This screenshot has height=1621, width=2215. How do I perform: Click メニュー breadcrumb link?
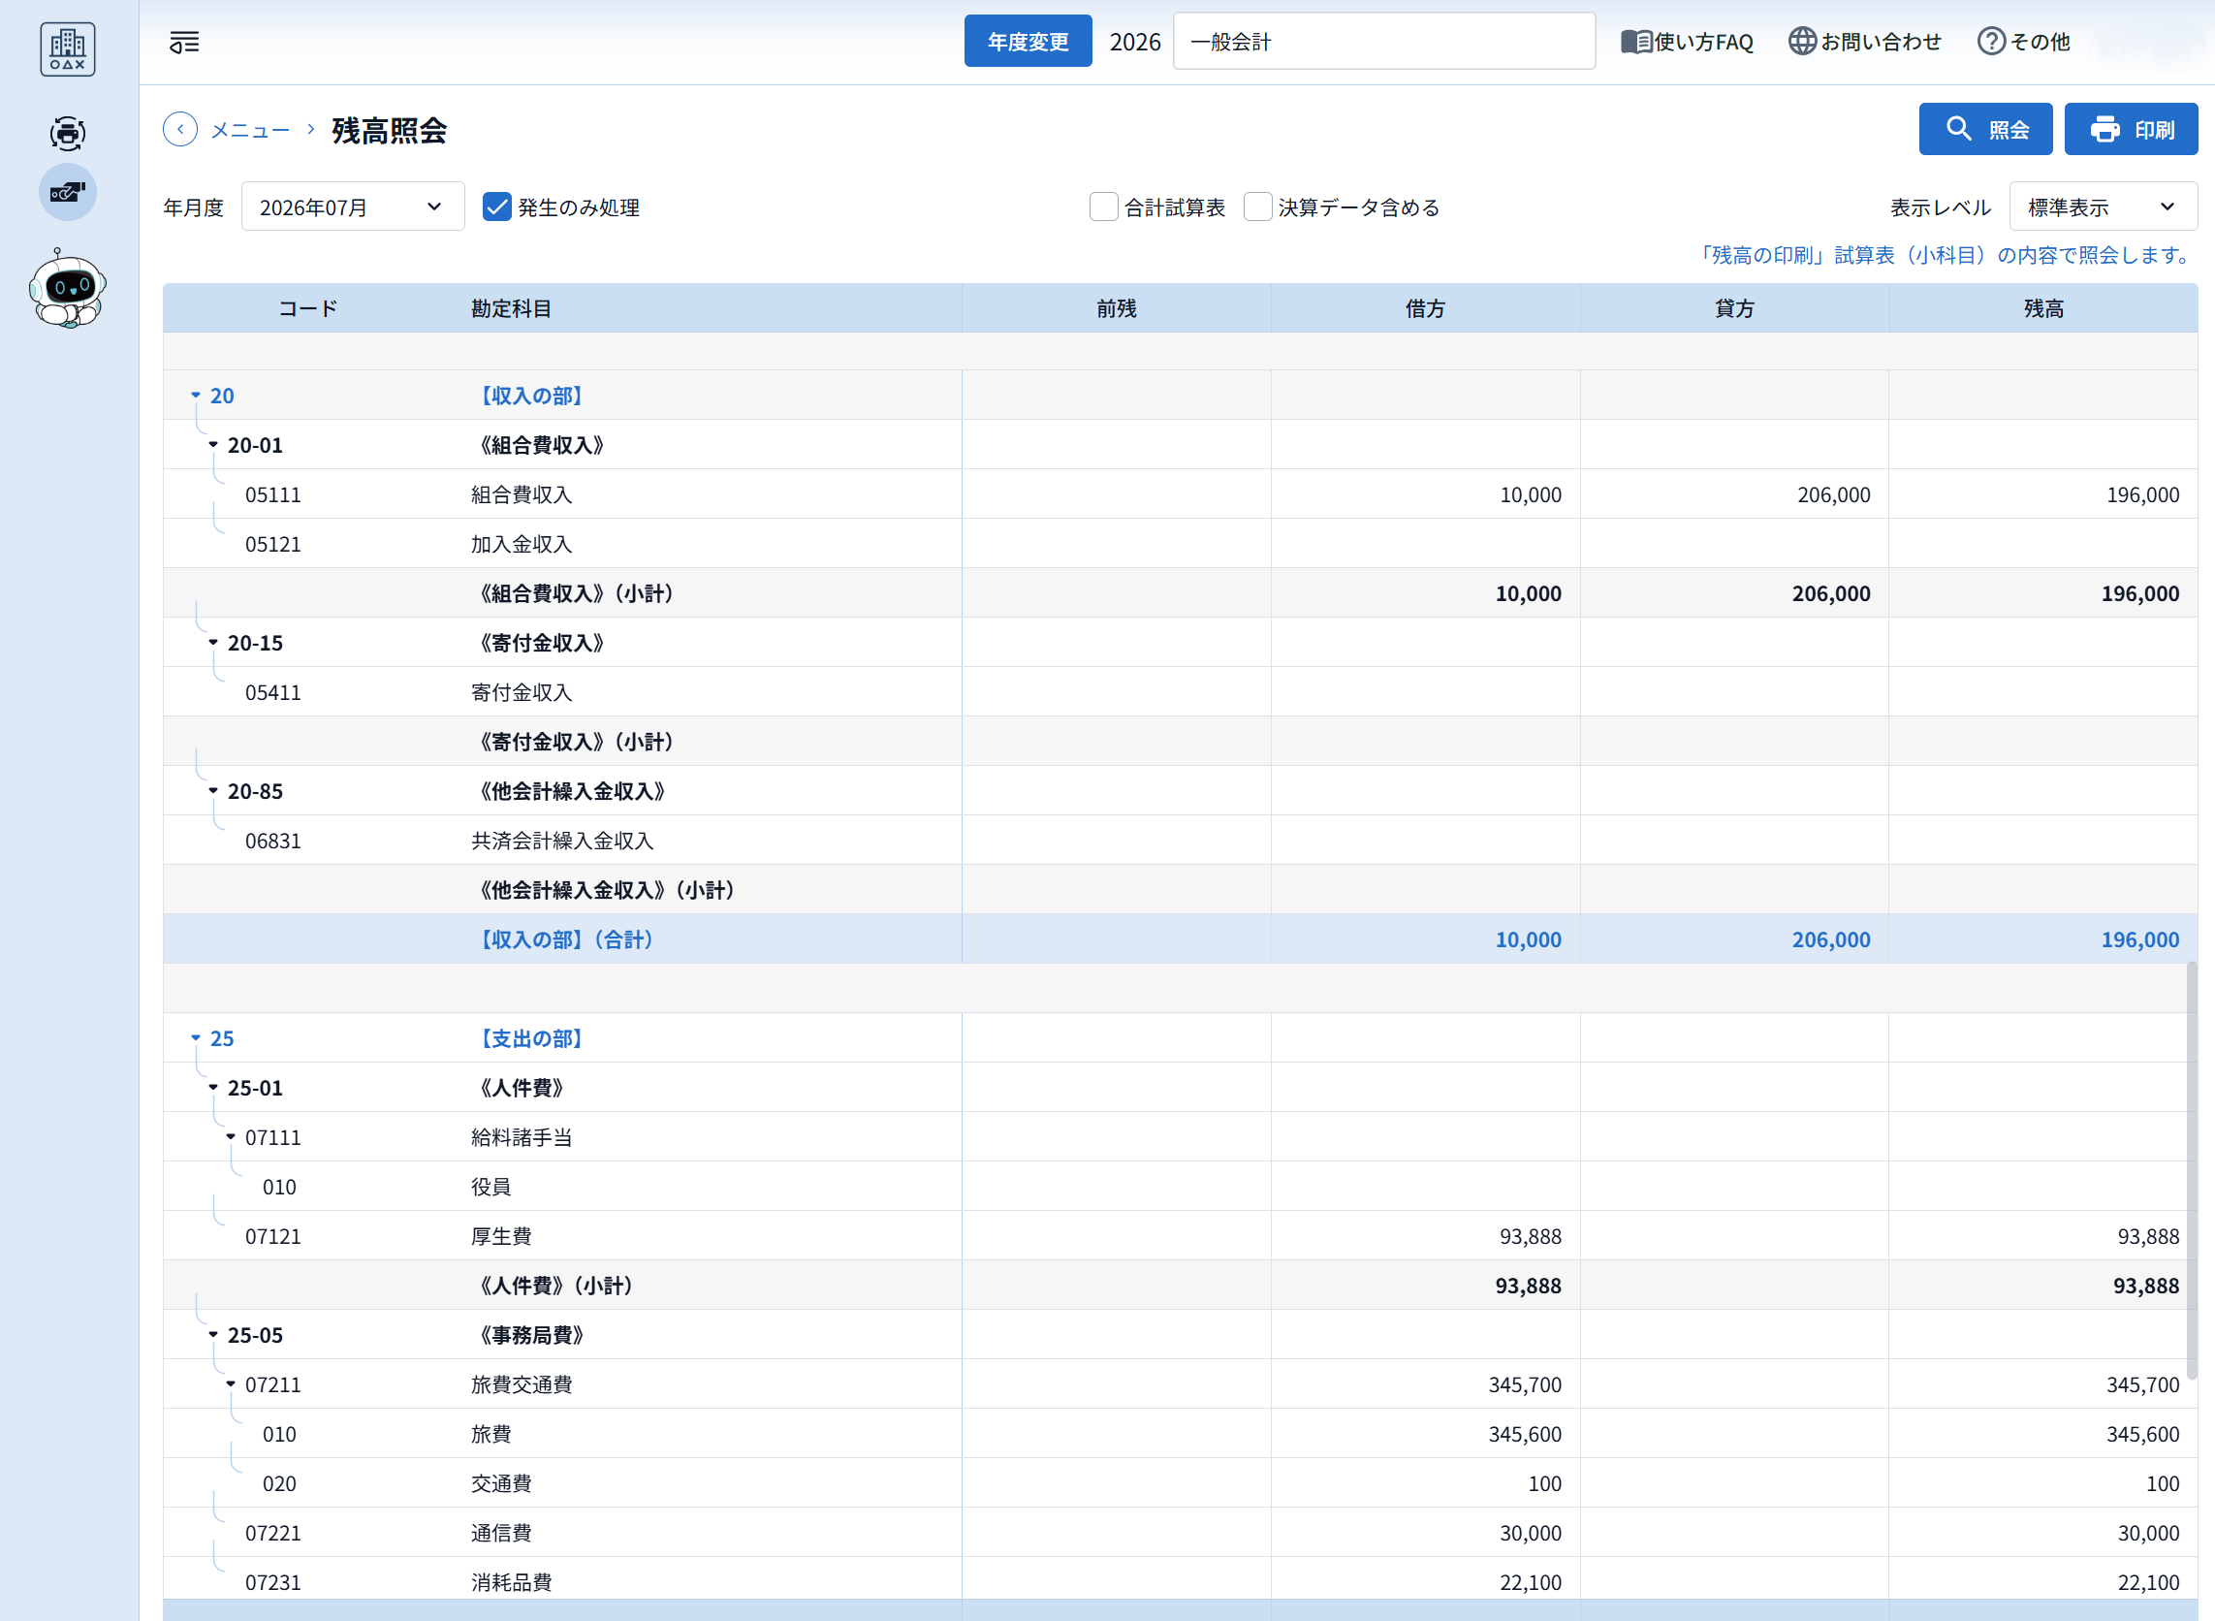pyautogui.click(x=250, y=131)
